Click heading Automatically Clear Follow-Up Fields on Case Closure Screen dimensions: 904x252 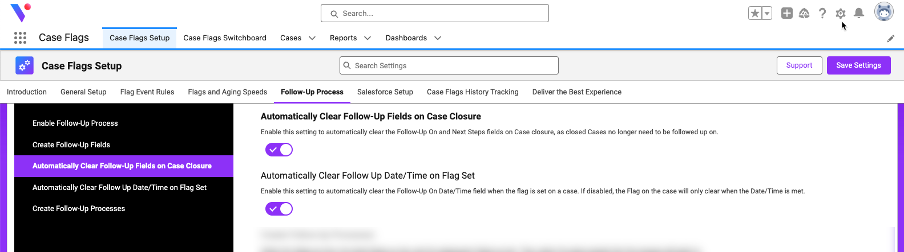tap(371, 117)
